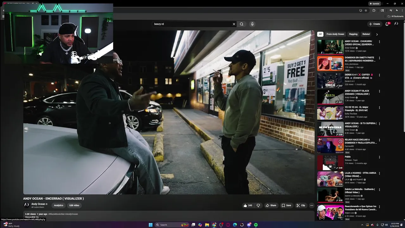Open options menu for Pablo video
405x228 pixels.
[x=379, y=157]
